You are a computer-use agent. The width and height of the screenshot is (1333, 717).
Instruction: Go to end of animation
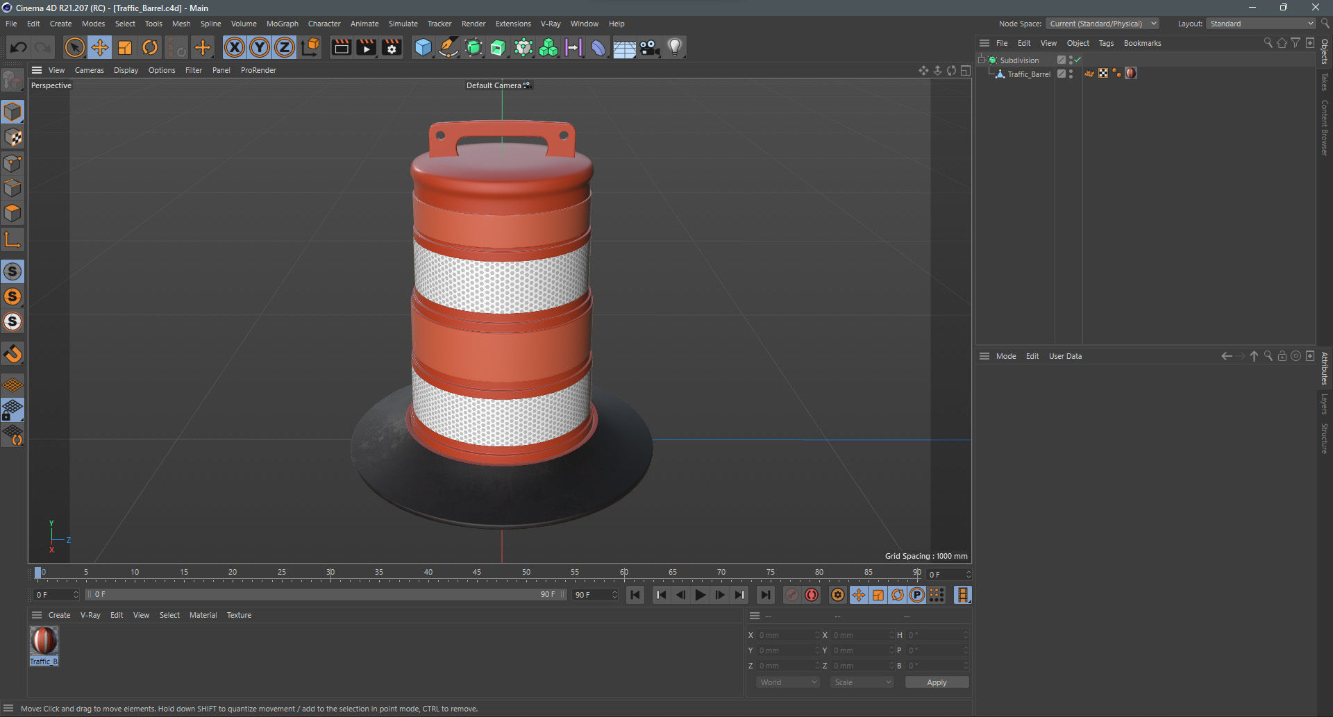[765, 595]
